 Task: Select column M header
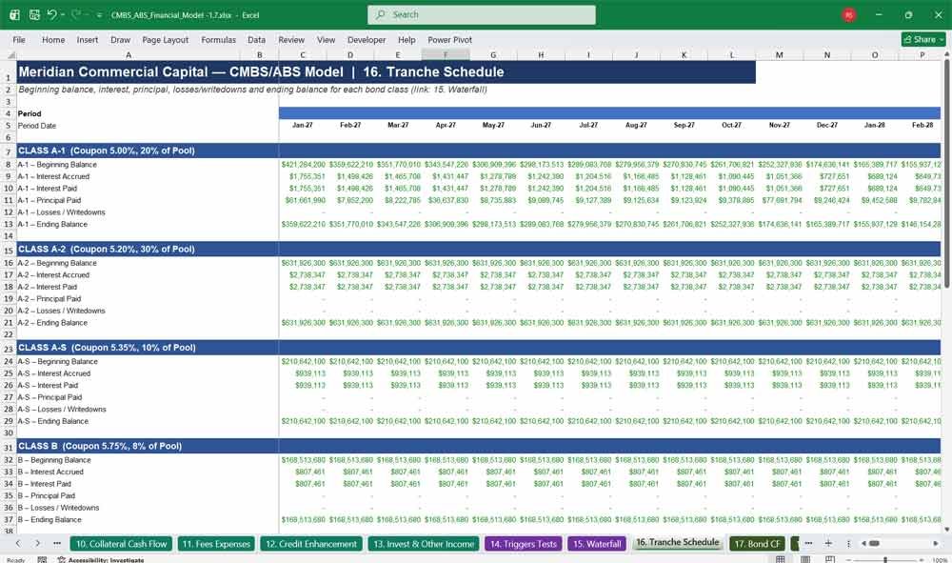pyautogui.click(x=779, y=54)
